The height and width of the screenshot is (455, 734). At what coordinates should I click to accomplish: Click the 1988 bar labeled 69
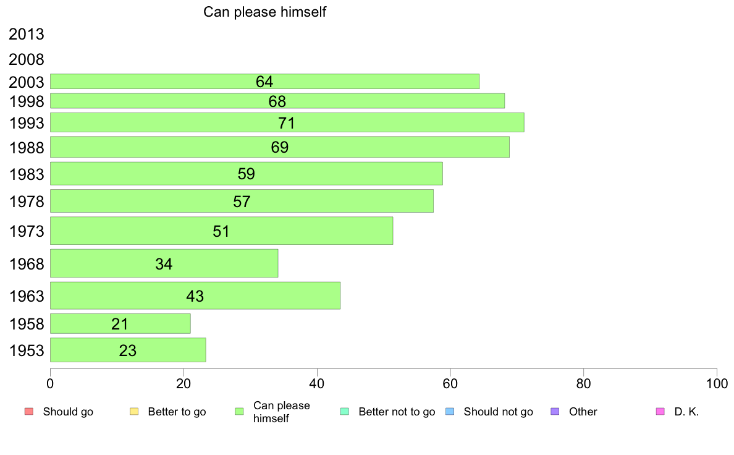279,147
